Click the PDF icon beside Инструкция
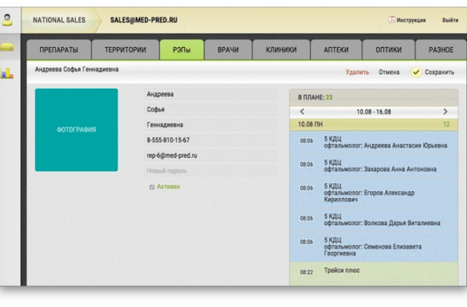This screenshot has width=467, height=307. [x=392, y=20]
